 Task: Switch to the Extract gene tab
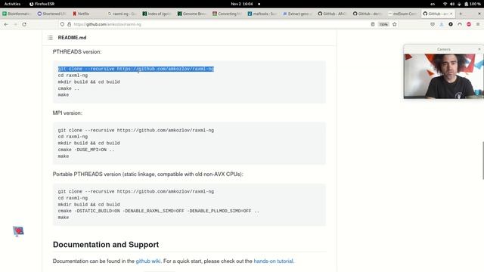click(x=297, y=14)
